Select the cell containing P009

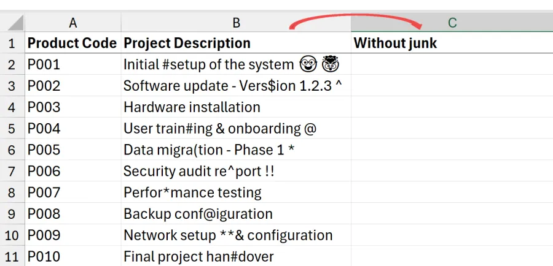[73, 235]
